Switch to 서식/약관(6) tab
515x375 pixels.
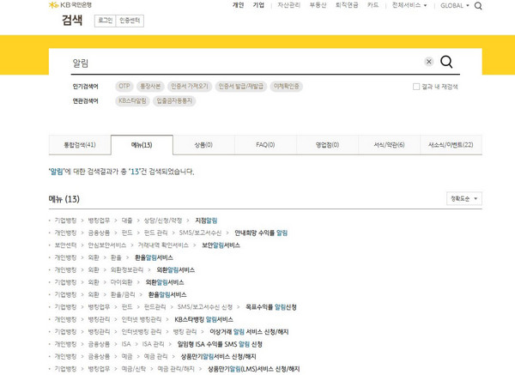pyautogui.click(x=389, y=145)
